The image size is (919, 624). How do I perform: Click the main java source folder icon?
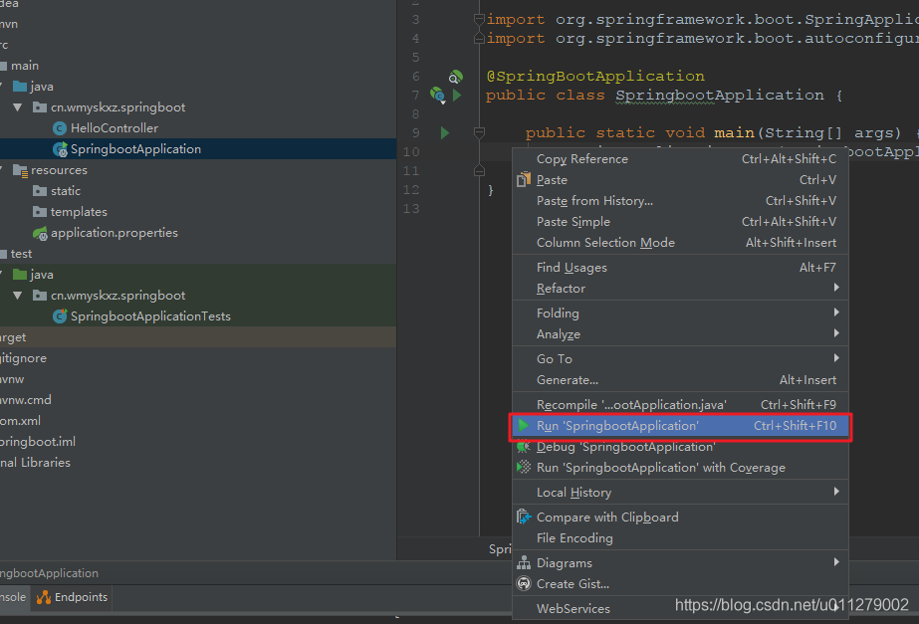(x=20, y=87)
